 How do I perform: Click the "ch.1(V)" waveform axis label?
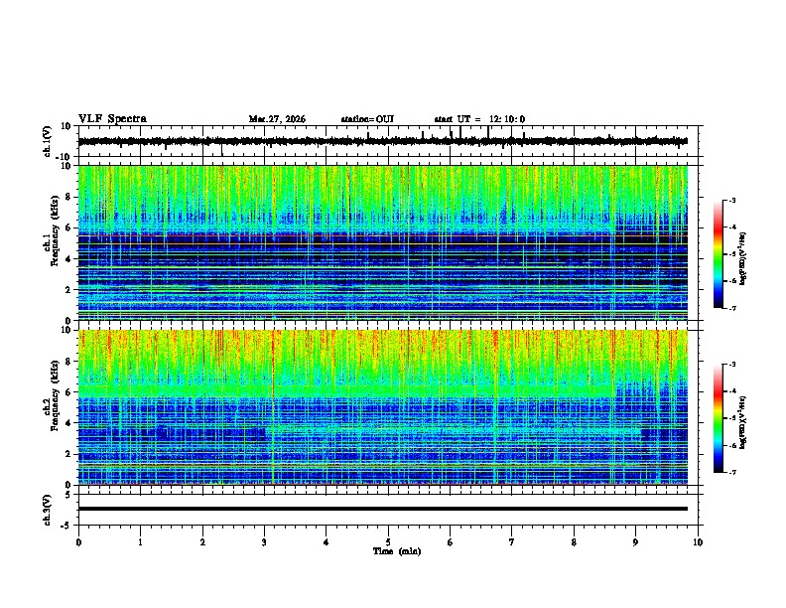(x=48, y=141)
